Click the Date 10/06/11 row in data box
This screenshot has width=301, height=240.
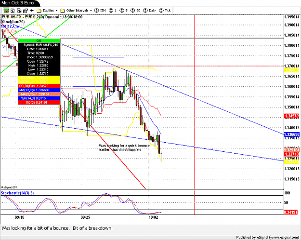click(x=39, y=49)
